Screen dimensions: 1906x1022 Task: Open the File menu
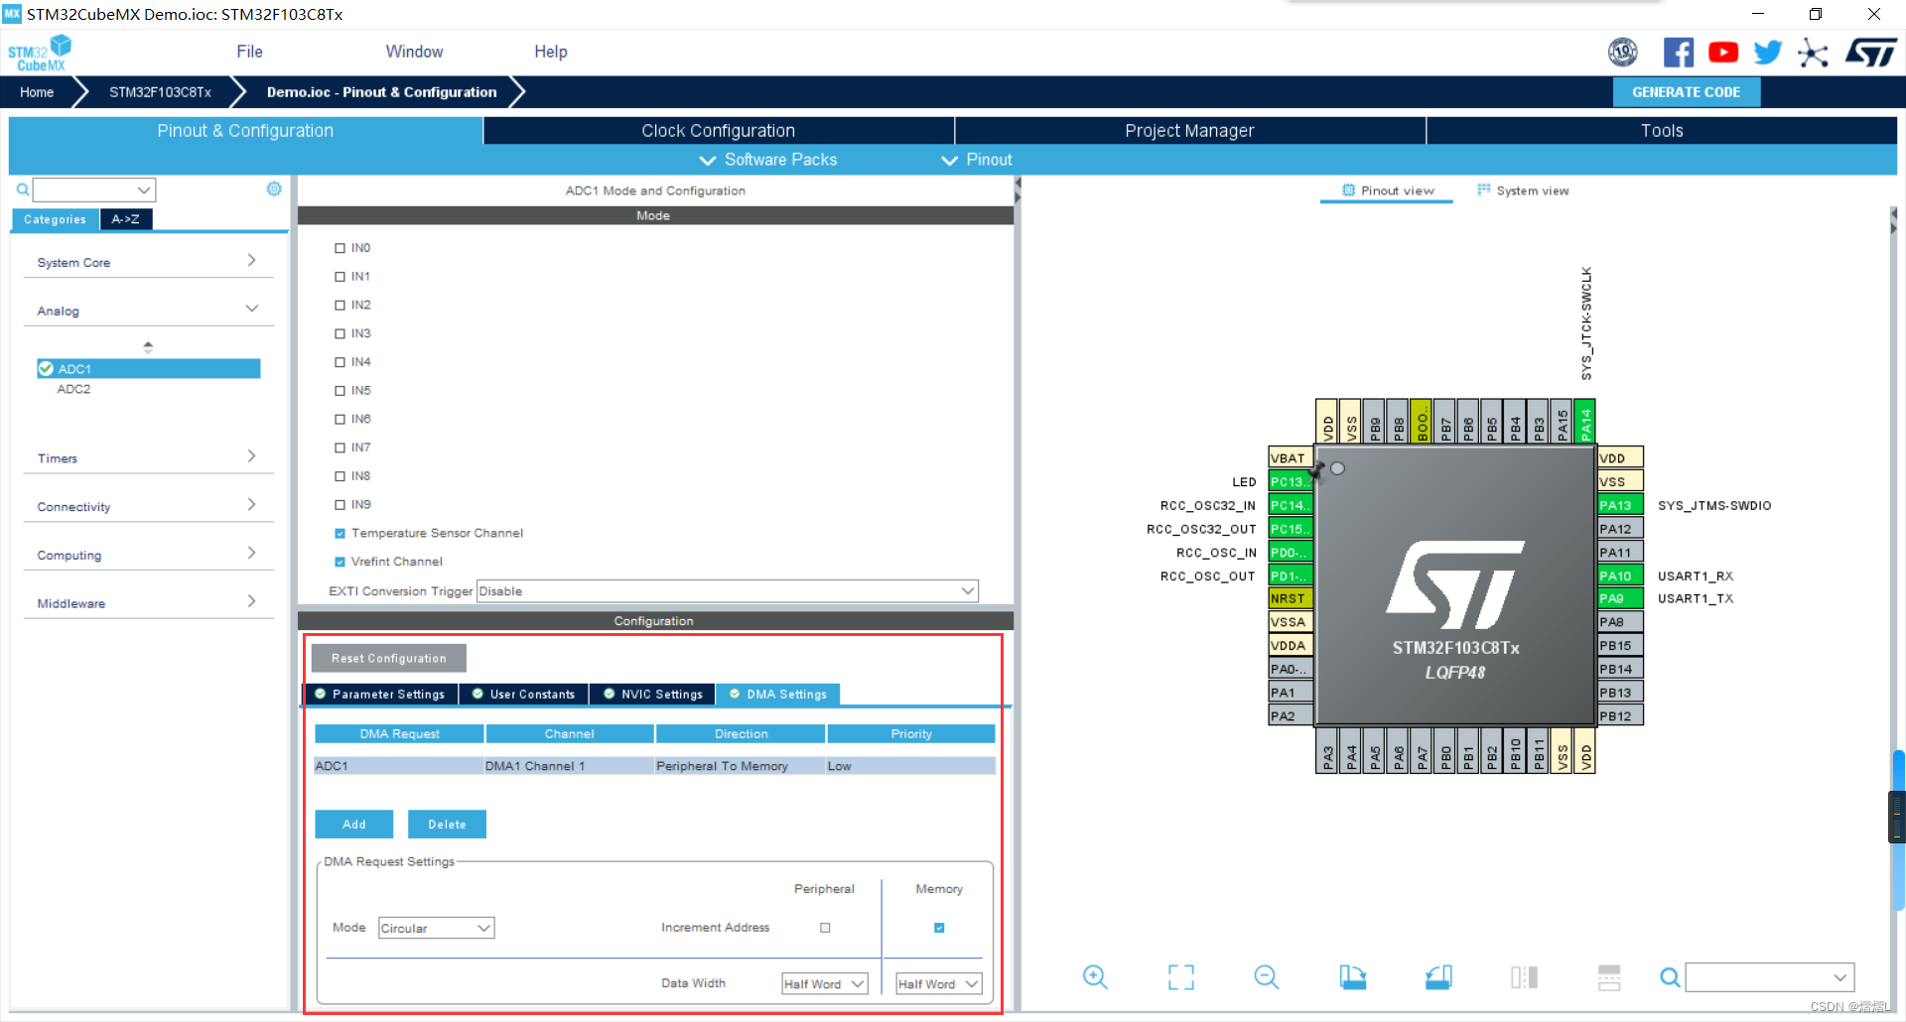[x=250, y=52]
